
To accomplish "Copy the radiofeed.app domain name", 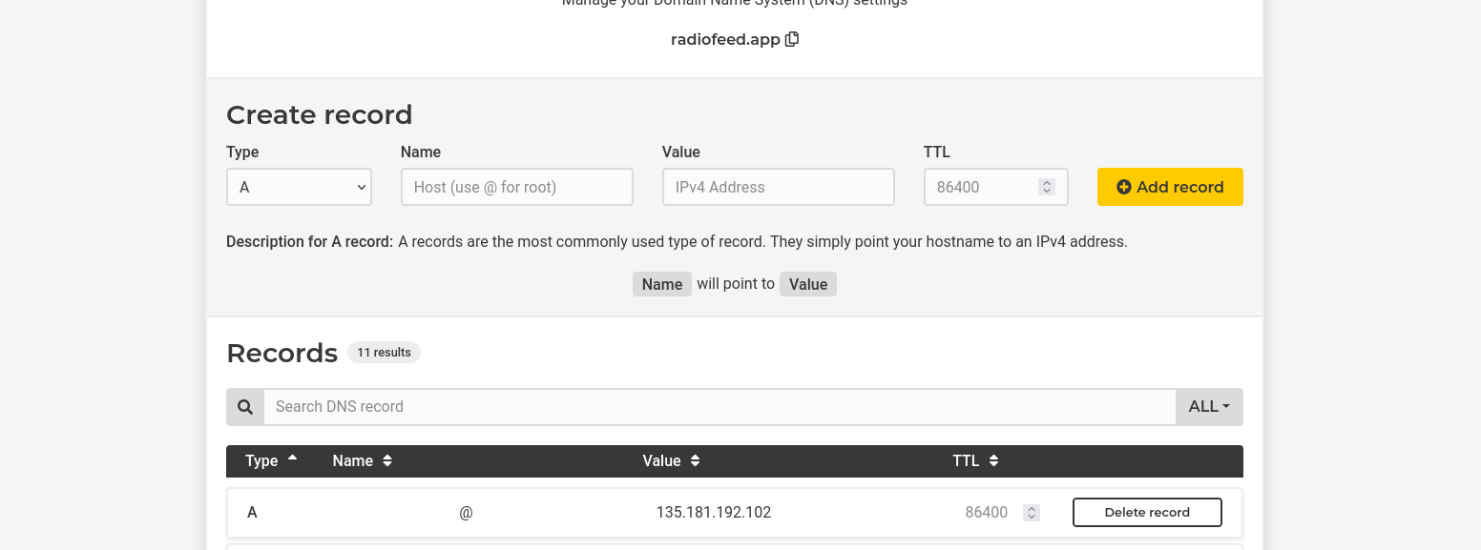I will (791, 40).
